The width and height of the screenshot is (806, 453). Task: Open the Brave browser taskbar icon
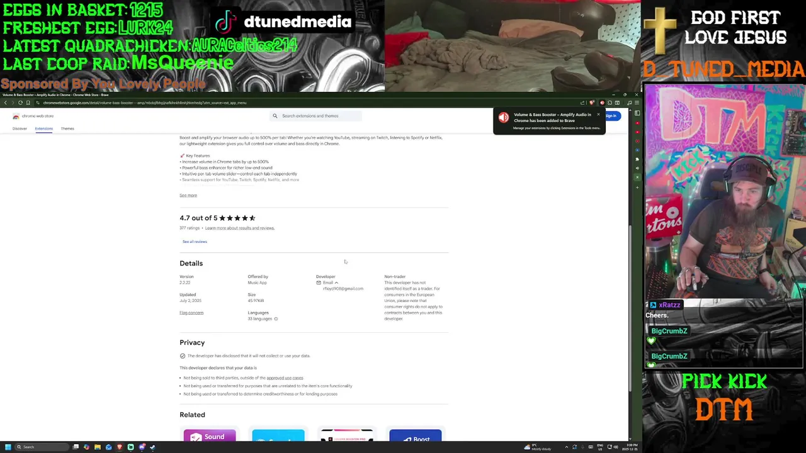[x=120, y=447]
